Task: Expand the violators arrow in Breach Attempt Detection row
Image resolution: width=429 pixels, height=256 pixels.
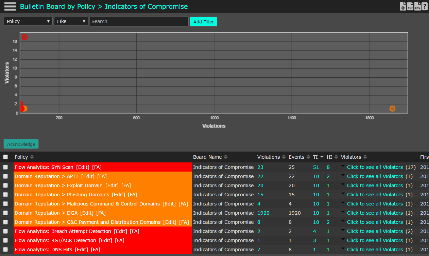Action: tap(343, 230)
